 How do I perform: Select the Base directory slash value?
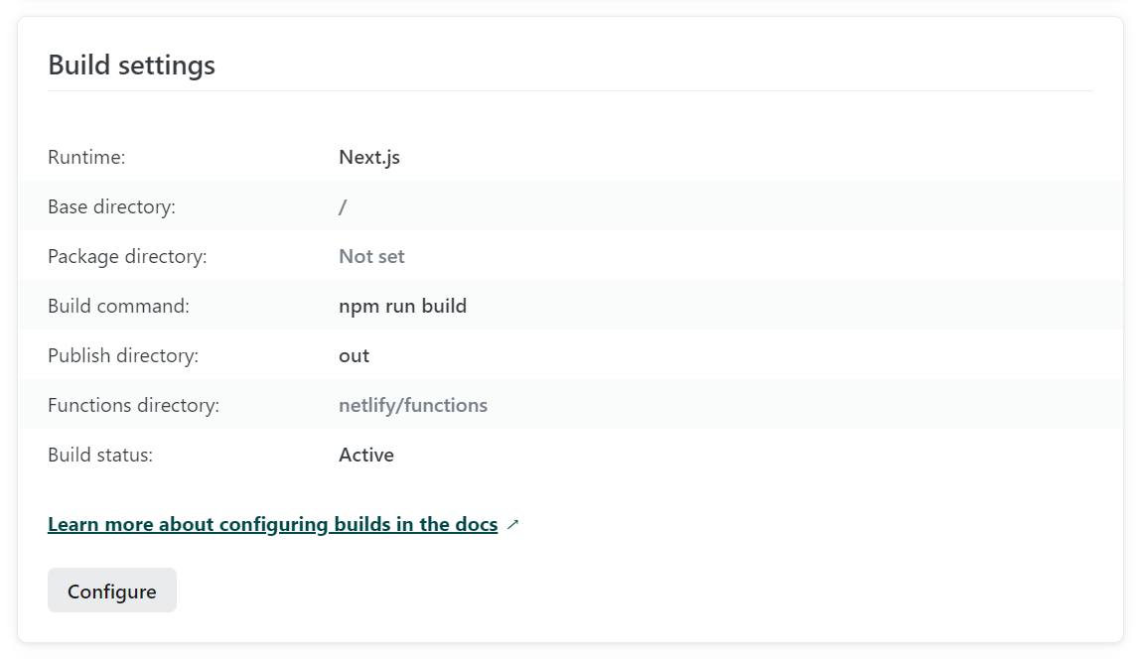342,206
